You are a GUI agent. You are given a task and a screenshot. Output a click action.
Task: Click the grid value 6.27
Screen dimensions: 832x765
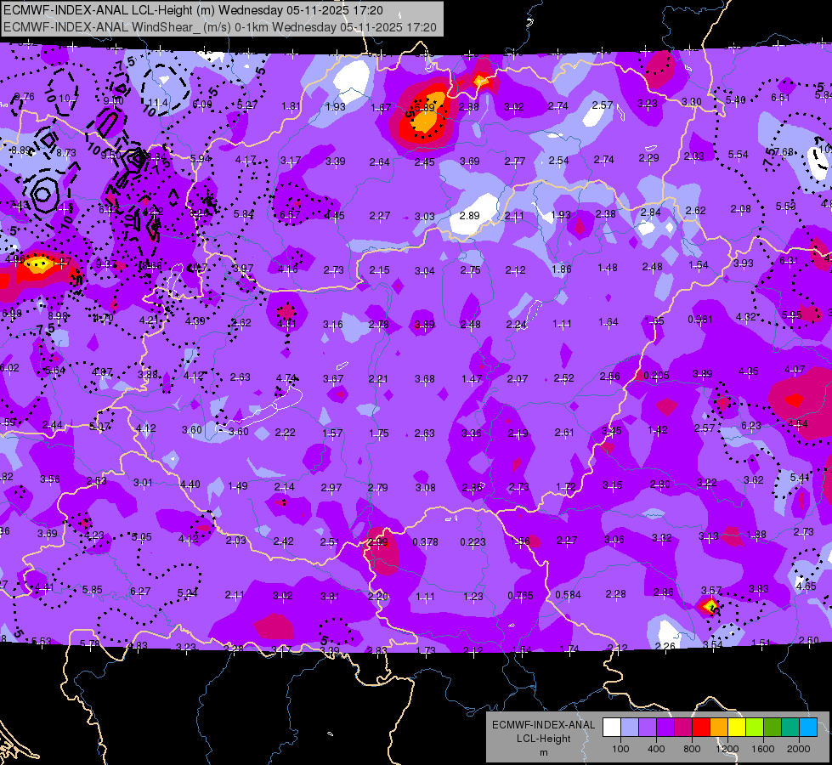(140, 591)
